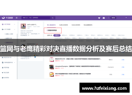Open the mail envelope icon in header
This screenshot has height=95, width=132.
tap(104, 18)
